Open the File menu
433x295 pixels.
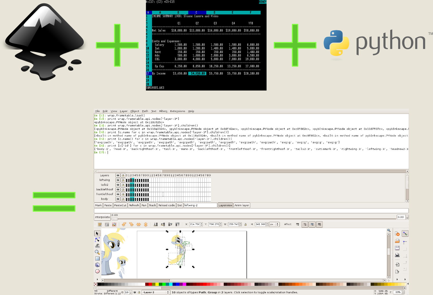point(98,111)
